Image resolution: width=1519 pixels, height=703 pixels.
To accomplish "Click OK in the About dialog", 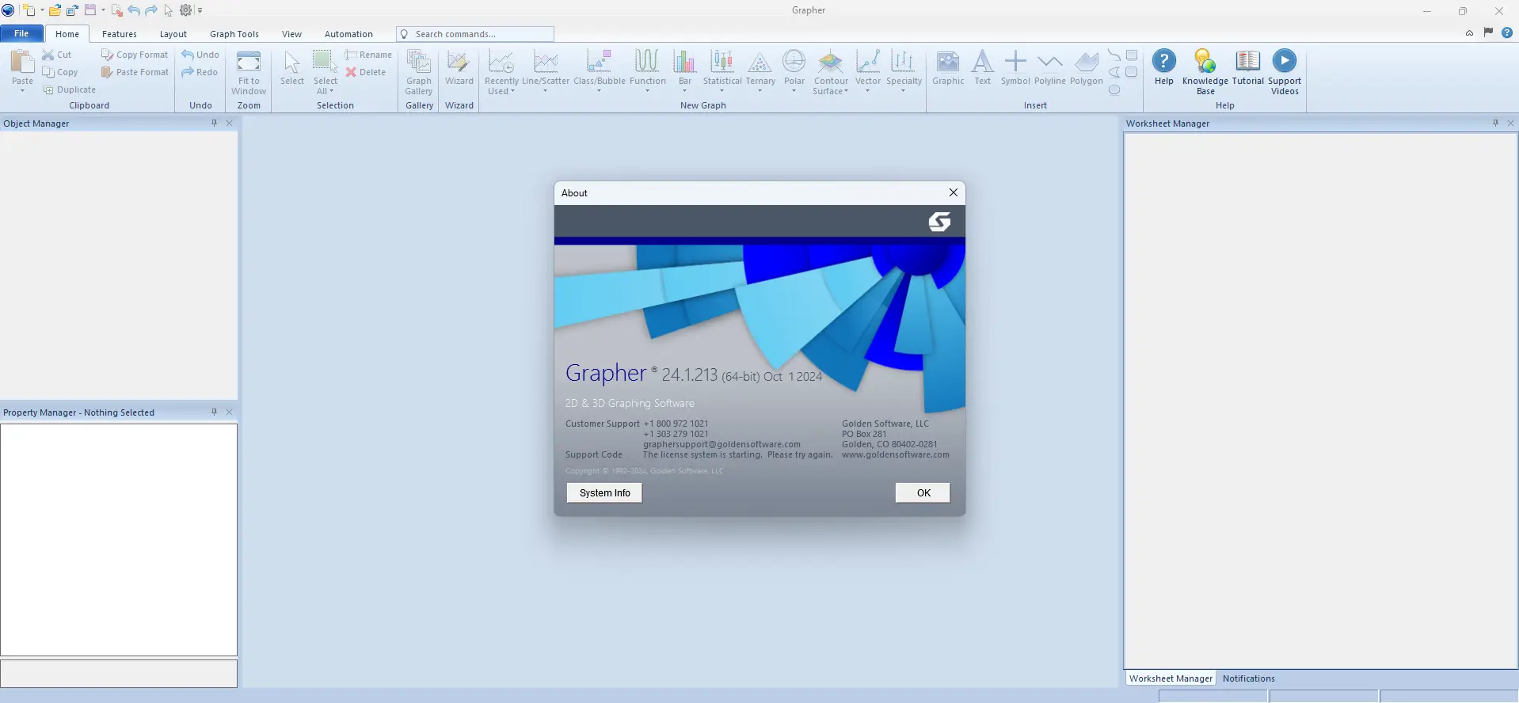I will (x=923, y=492).
